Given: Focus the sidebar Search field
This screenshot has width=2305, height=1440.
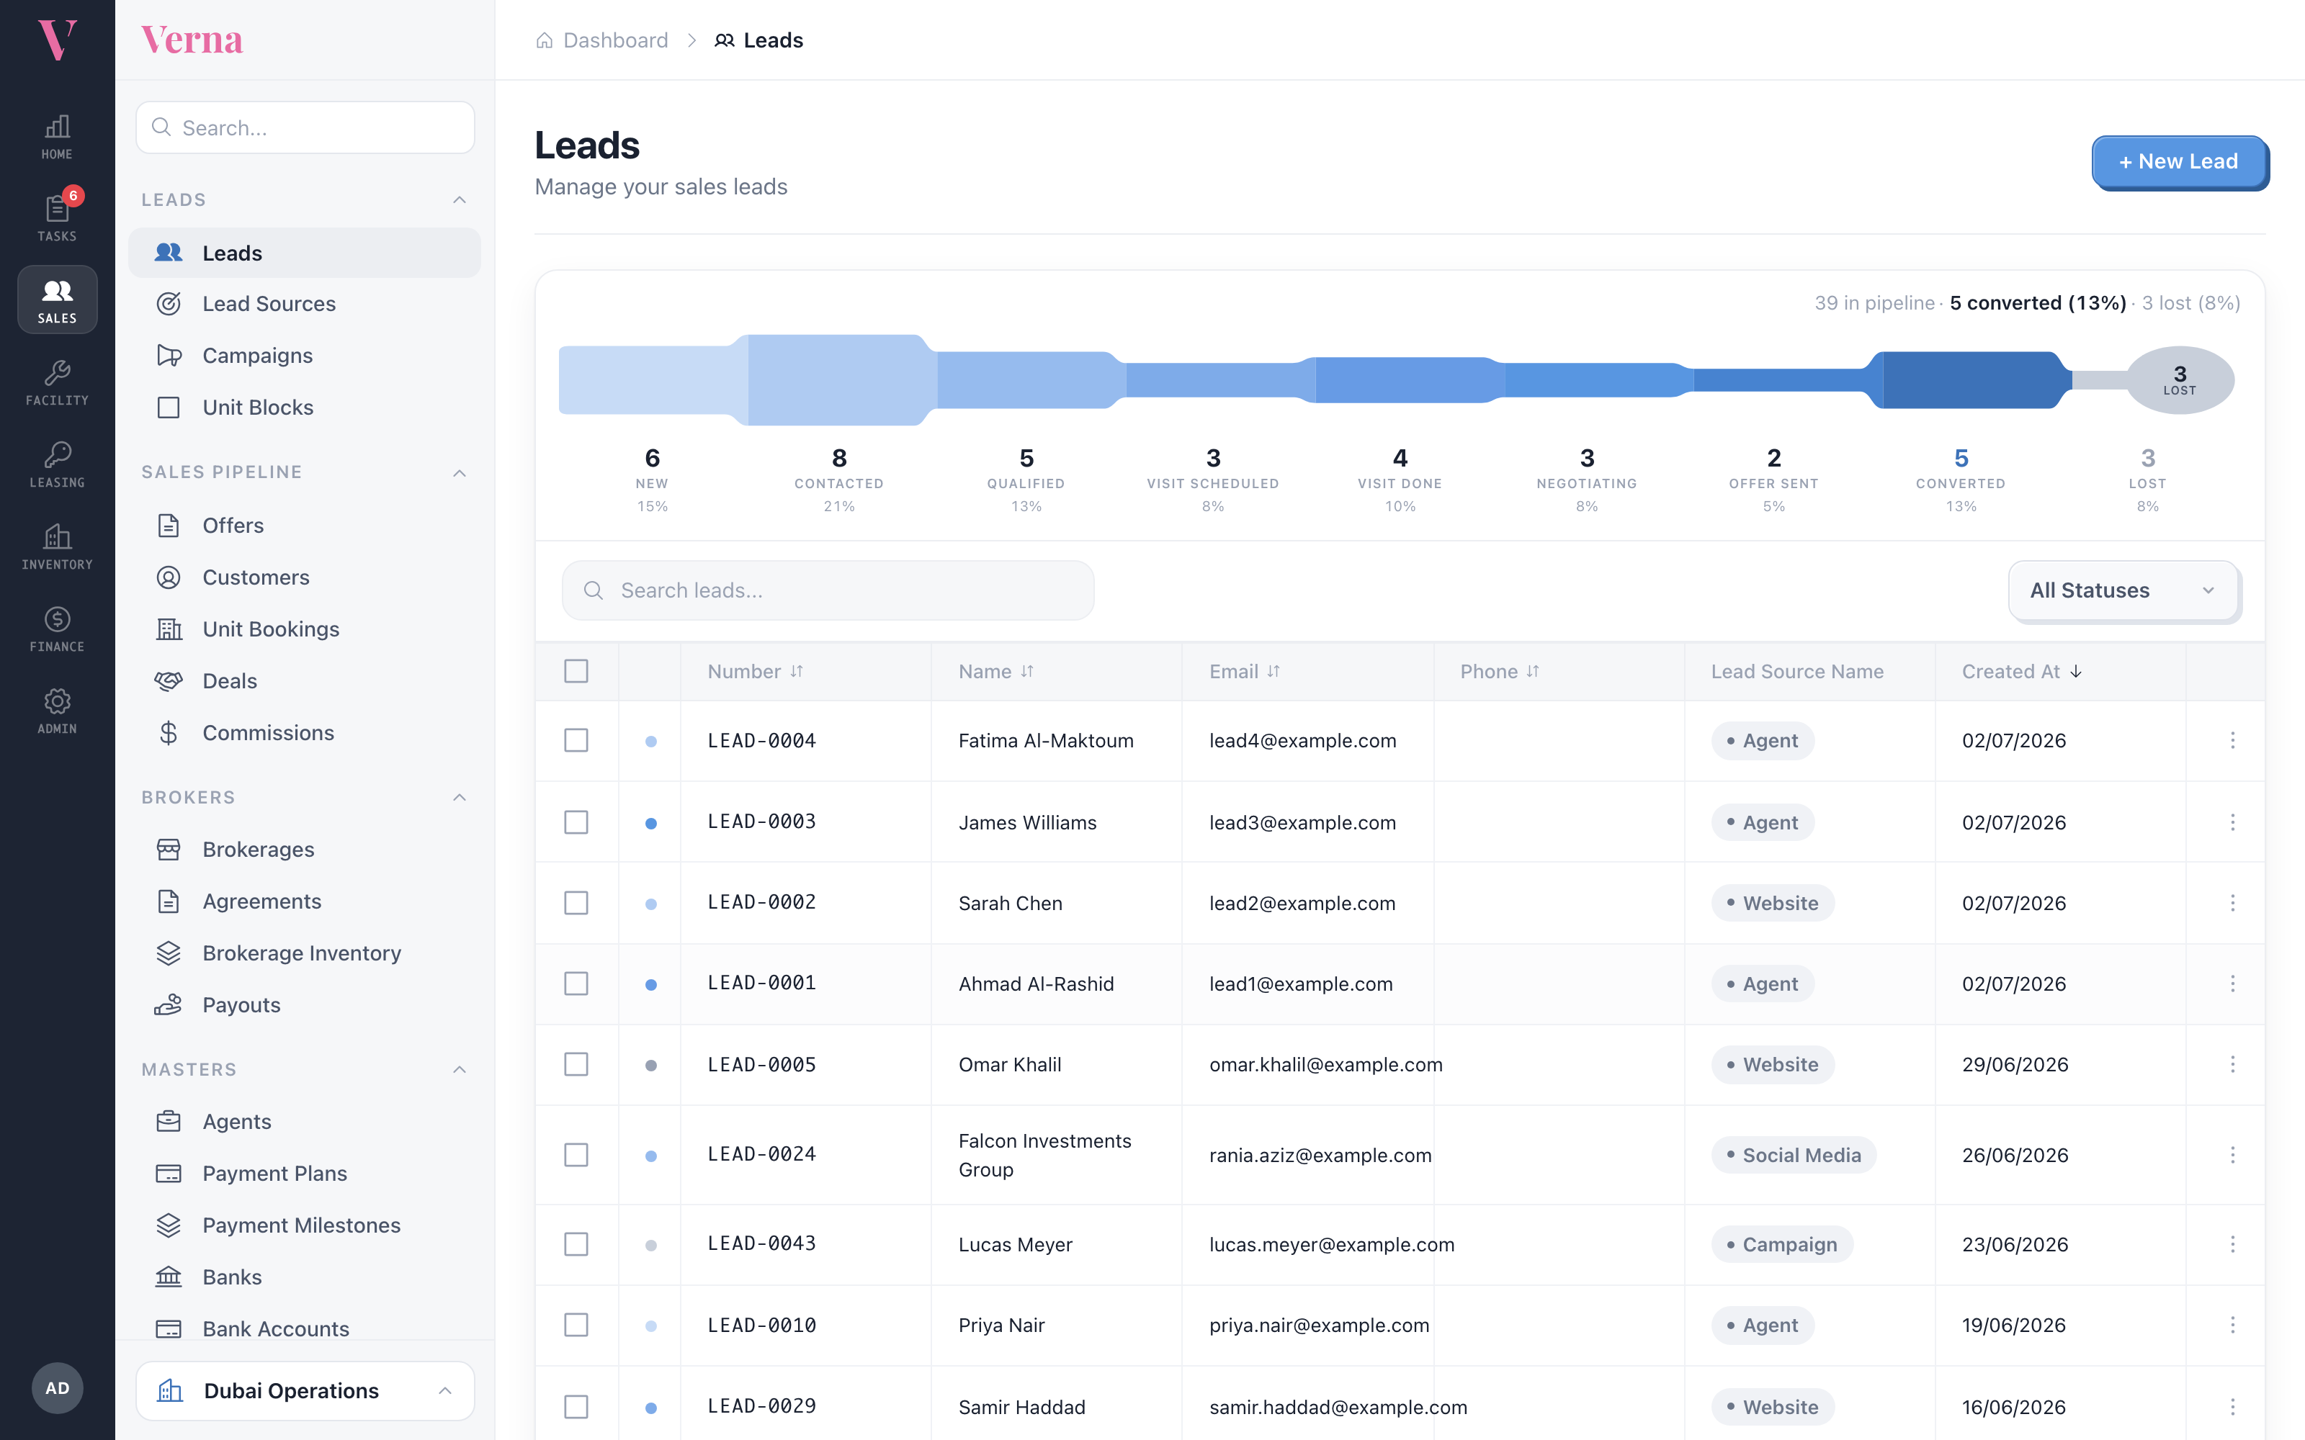Looking at the screenshot, I should click(305, 127).
